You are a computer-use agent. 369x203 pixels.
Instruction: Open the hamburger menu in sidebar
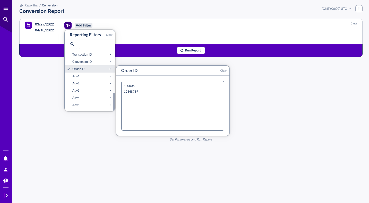pyautogui.click(x=6, y=8)
